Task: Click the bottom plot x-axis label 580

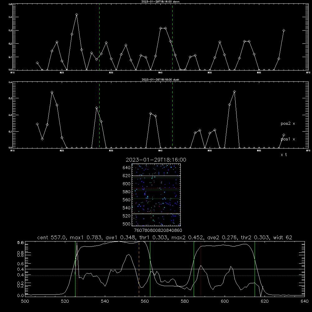Action: tap(185, 301)
